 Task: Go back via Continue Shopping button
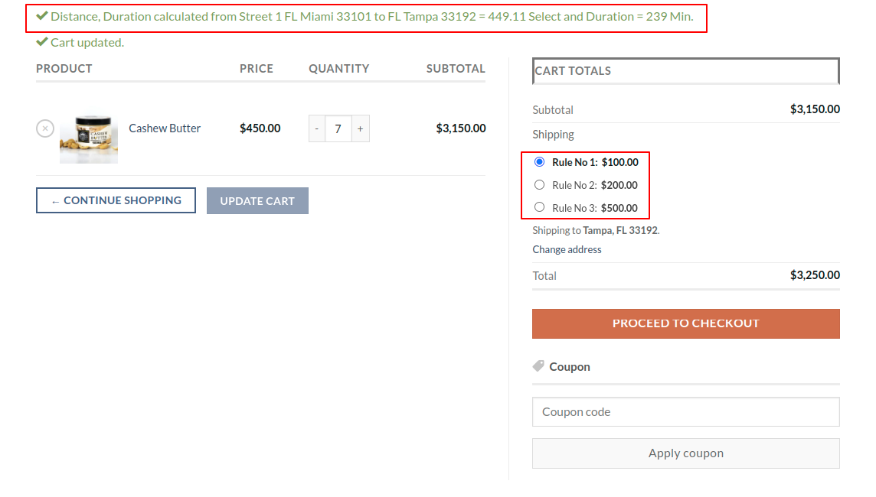pyautogui.click(x=116, y=200)
